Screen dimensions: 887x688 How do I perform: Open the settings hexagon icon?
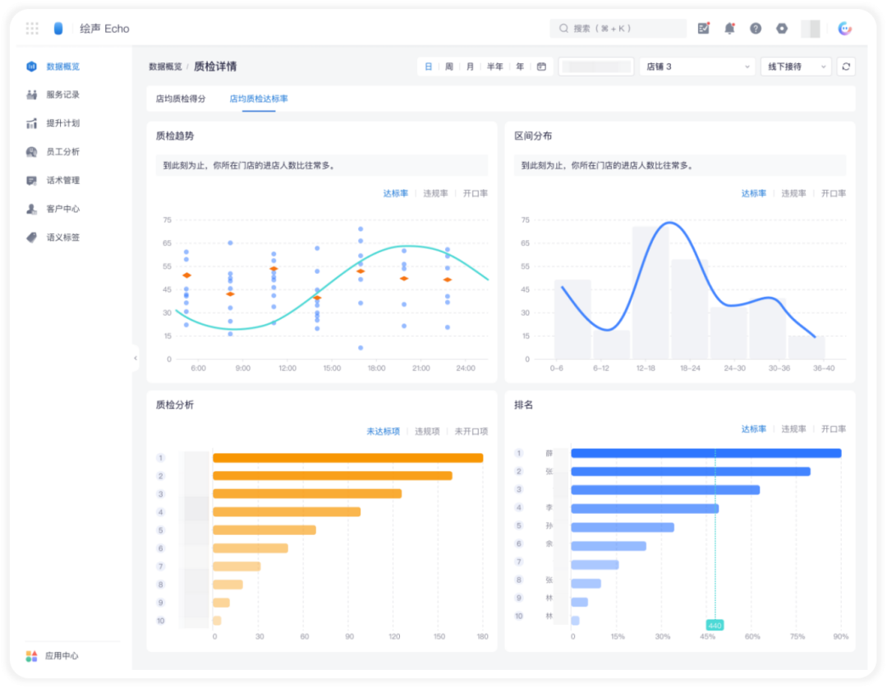tap(781, 28)
